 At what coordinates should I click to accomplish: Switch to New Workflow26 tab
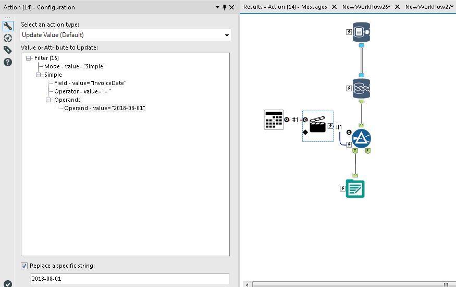(x=366, y=7)
